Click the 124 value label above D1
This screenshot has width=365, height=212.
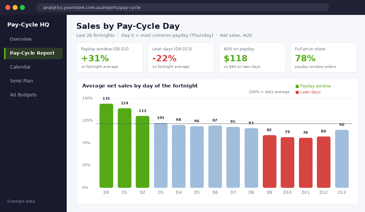[x=124, y=103]
